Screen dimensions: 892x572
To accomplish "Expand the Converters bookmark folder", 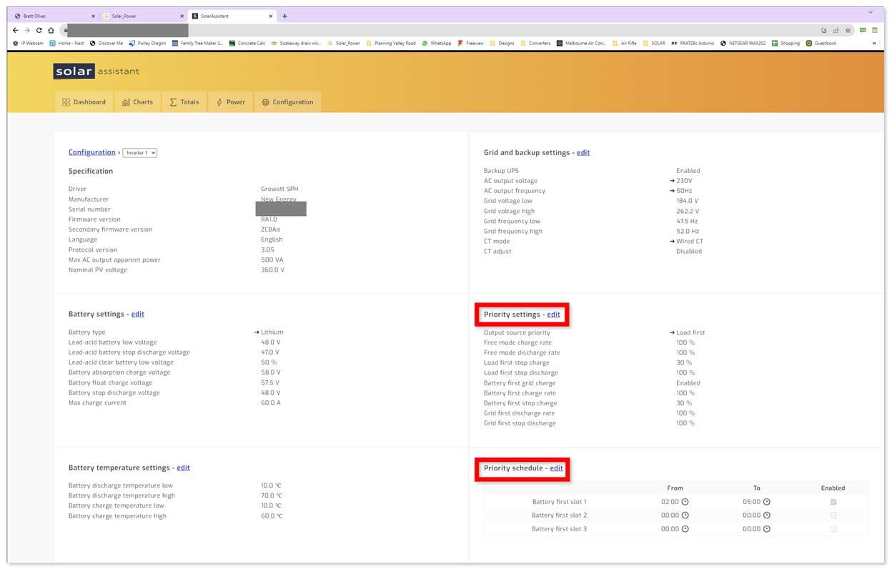I will (x=535, y=43).
